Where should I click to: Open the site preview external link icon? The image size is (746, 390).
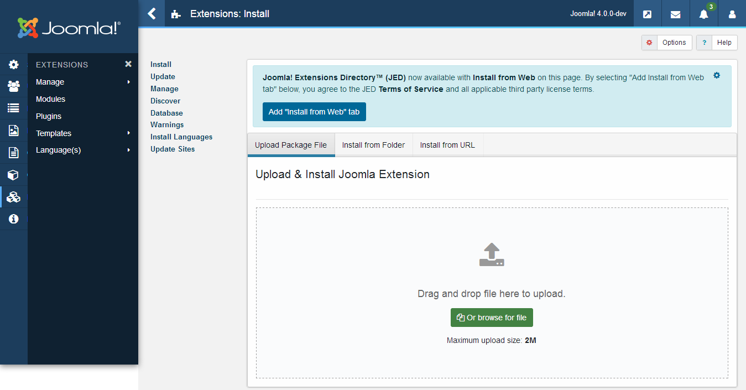pos(647,14)
